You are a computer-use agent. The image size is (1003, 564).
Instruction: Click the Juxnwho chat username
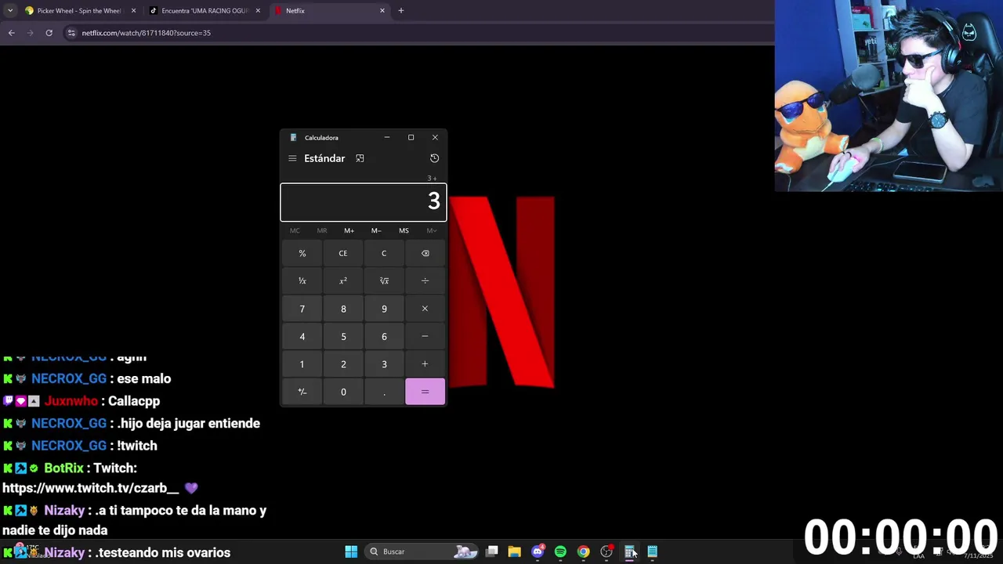click(71, 401)
